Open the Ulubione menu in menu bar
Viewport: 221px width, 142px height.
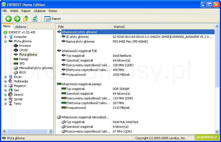coord(40,11)
